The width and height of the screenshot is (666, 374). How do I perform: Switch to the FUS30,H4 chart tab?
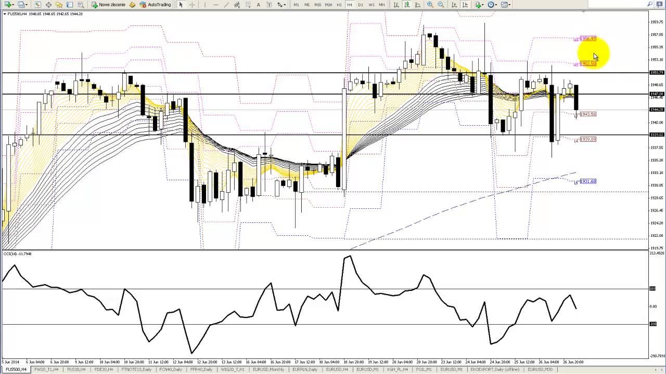pos(76,369)
